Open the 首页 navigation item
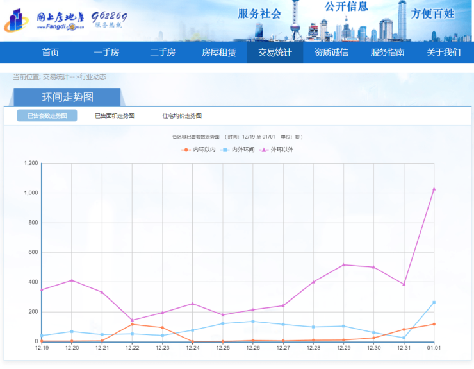The width and height of the screenshot is (474, 369). tap(51, 53)
